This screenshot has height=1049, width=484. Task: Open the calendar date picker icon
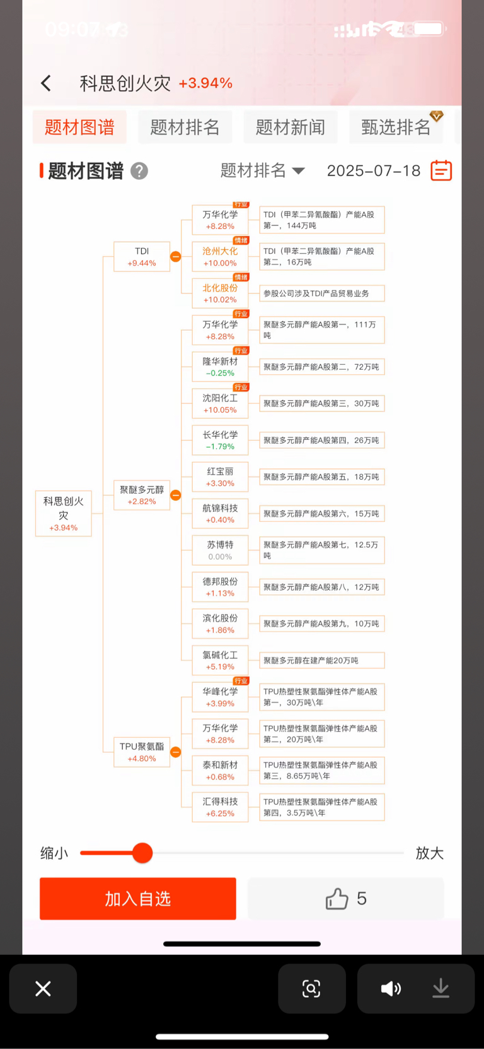[441, 170]
